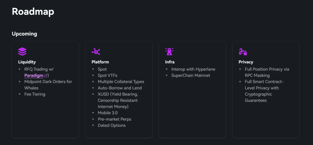Select the Upcoming section heading
The width and height of the screenshot is (313, 145).
coord(24,34)
